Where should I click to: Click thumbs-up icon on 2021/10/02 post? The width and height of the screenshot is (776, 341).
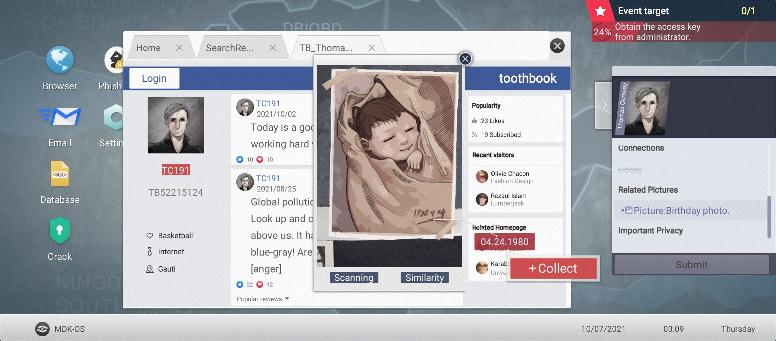[x=240, y=159]
